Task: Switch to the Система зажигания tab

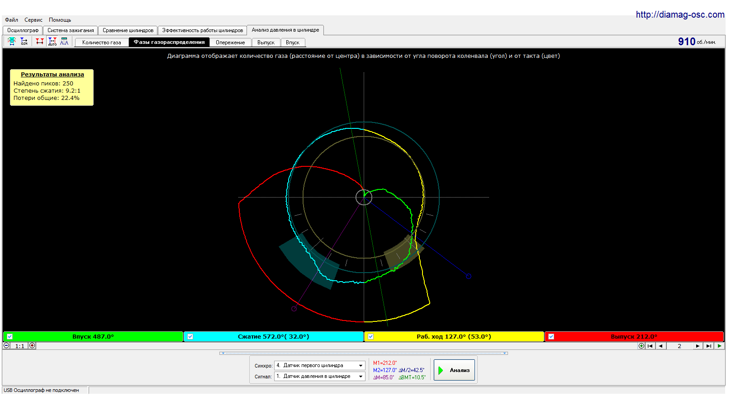Action: coord(71,30)
